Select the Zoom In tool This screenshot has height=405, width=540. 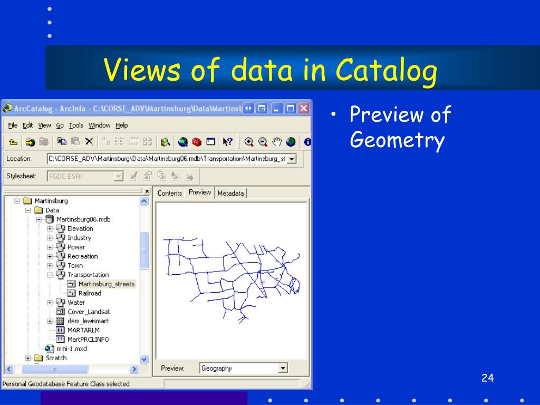click(x=249, y=141)
